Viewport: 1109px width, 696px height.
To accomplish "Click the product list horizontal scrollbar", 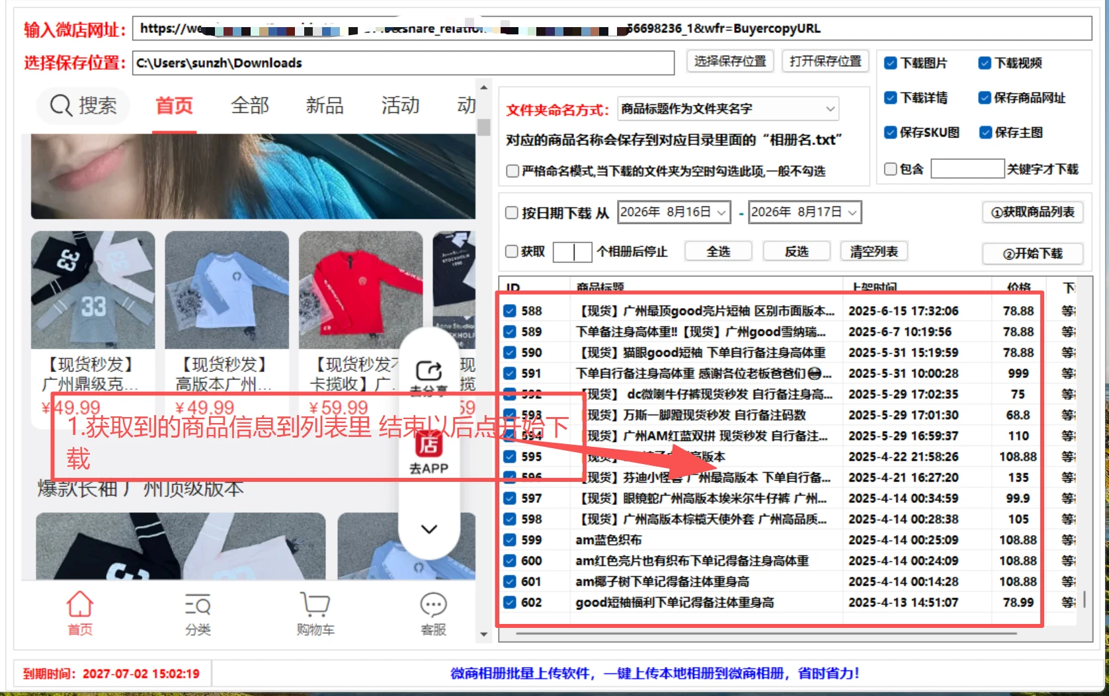I will [766, 634].
